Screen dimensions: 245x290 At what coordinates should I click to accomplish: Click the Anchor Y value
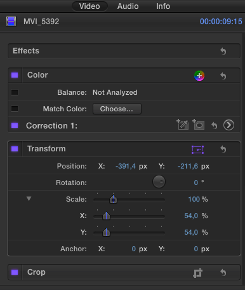196,249
